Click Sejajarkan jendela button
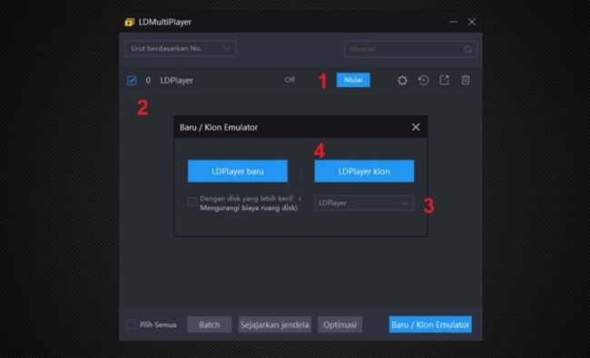The width and height of the screenshot is (590, 358). click(x=275, y=324)
